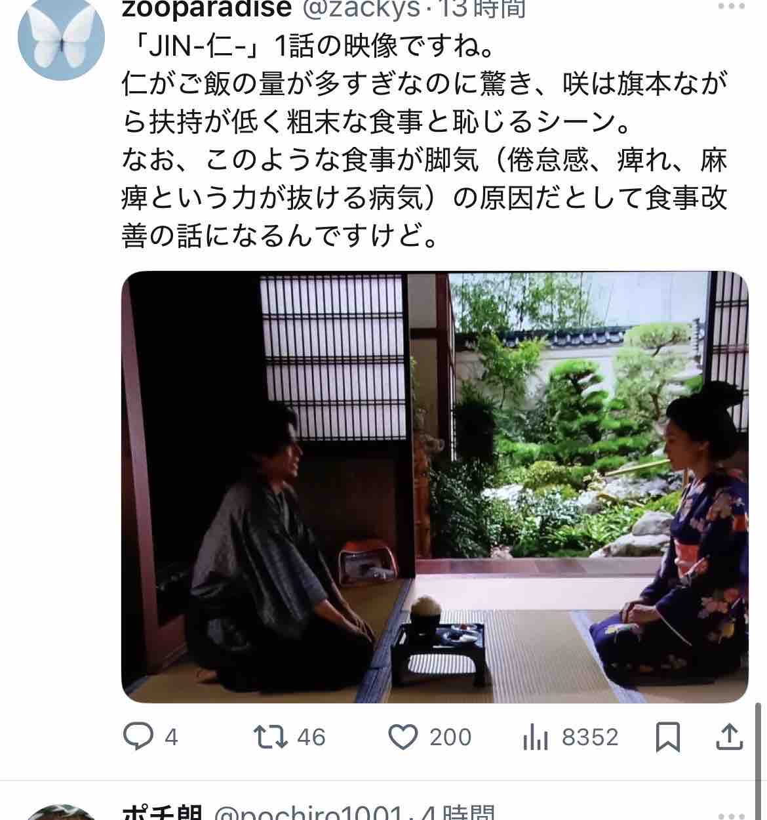Open replies via the comment bubble icon
The image size is (767, 820).
tap(139, 737)
